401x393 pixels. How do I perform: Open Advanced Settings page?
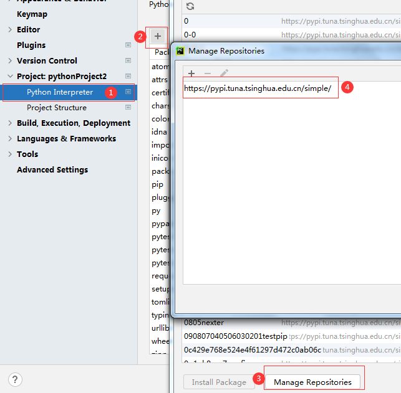click(52, 170)
